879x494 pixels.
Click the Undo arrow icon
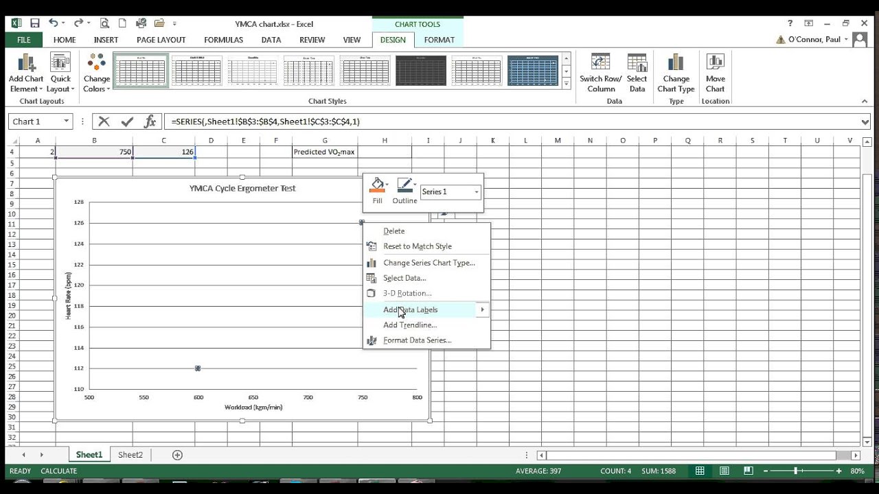[x=53, y=23]
